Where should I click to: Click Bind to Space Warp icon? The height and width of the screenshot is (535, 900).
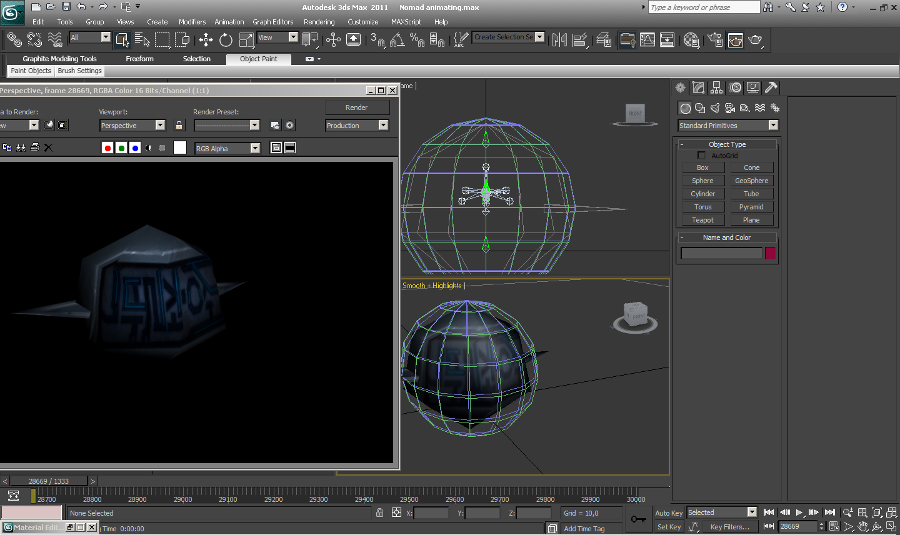point(55,40)
